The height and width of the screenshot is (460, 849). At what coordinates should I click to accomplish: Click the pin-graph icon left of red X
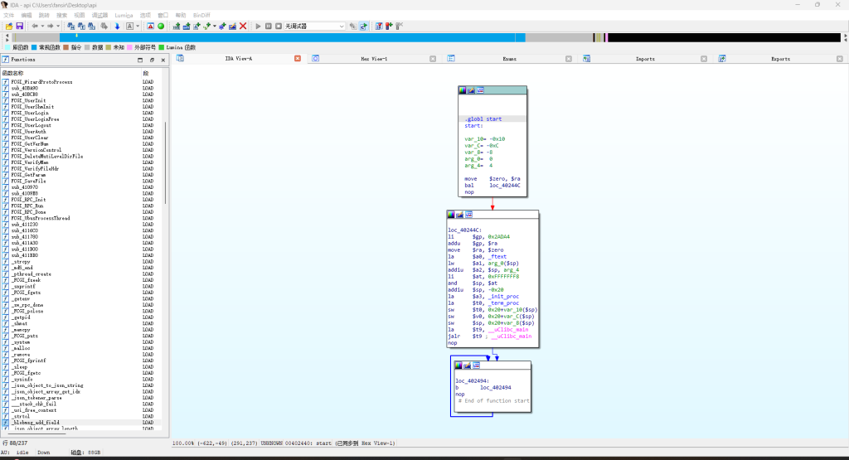(233, 26)
